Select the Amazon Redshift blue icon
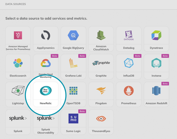Viewport: 177px width, 139px height. 156,91
